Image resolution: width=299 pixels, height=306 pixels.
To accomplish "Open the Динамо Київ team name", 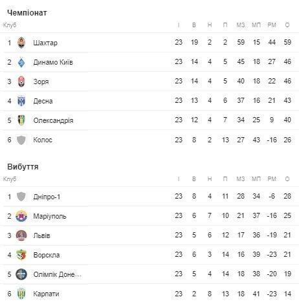I will click(53, 62).
